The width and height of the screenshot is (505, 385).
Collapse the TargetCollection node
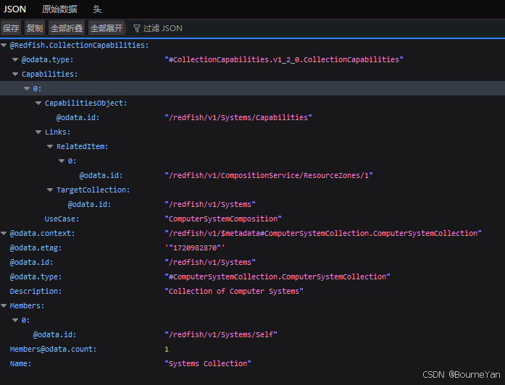(x=50, y=190)
